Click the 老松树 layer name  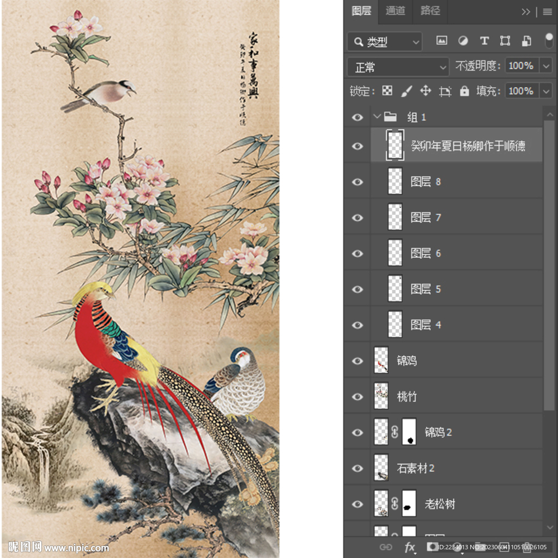(x=440, y=504)
